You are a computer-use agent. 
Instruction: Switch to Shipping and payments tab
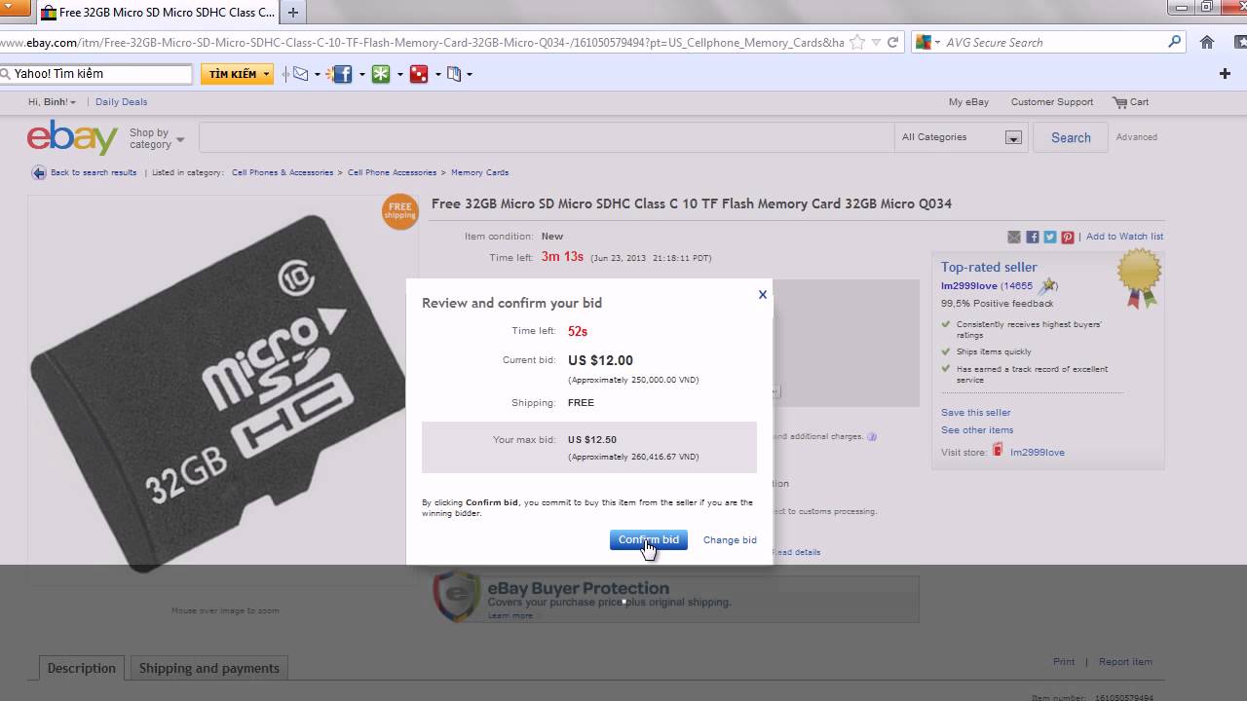click(209, 668)
